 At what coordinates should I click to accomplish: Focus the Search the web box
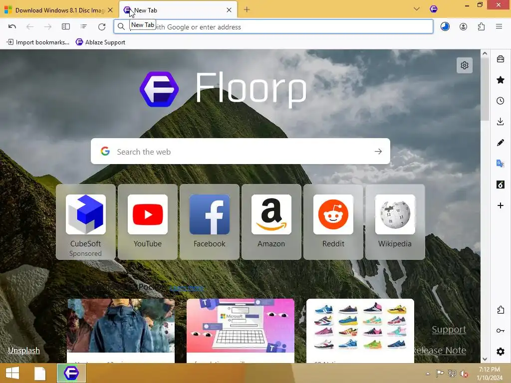click(241, 152)
